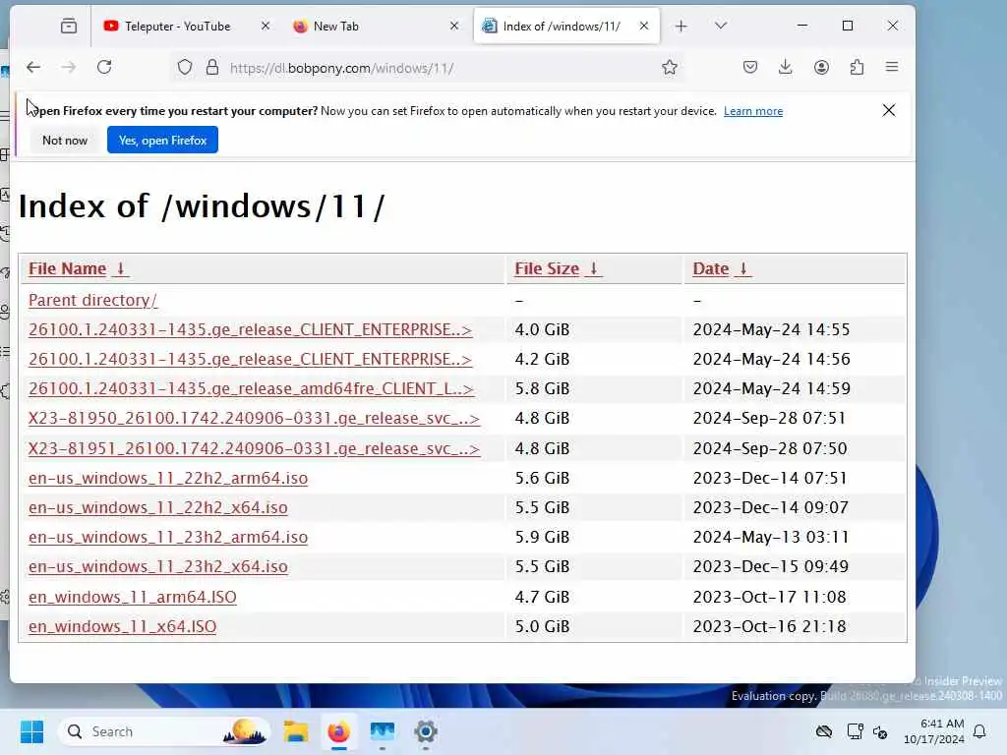Download the 4.2 GiB CLIENT_ENTERPRISE file
The width and height of the screenshot is (1007, 755).
click(251, 360)
